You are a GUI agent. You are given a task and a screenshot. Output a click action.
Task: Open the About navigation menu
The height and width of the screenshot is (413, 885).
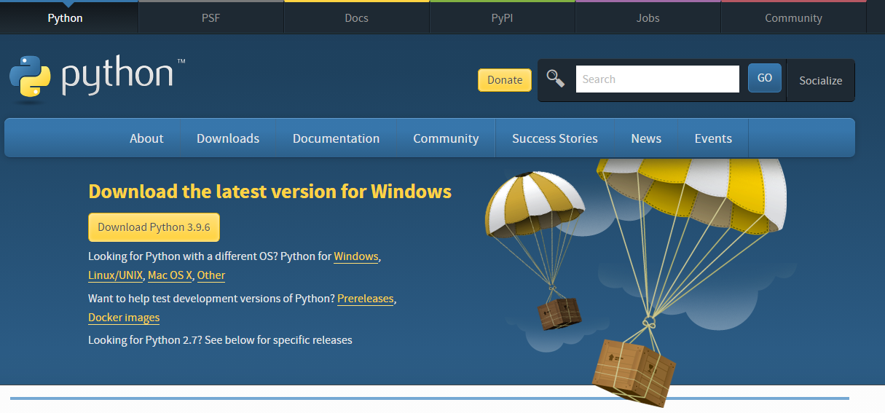pos(146,138)
